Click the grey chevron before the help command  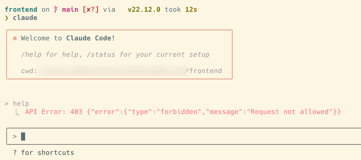click(7, 104)
